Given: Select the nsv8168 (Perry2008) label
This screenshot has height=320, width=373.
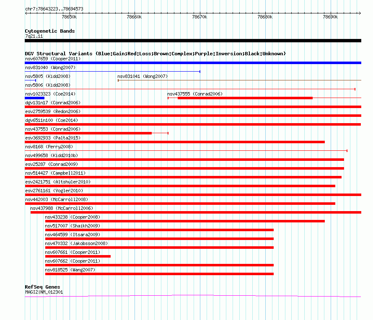Looking at the screenshot, I should click(x=49, y=147).
